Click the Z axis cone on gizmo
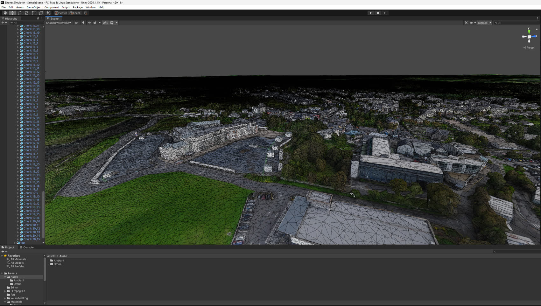This screenshot has height=306, width=541. click(x=534, y=36)
